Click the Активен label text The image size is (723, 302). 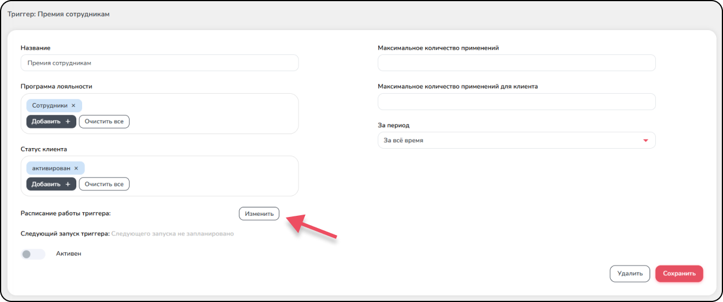[x=69, y=254]
